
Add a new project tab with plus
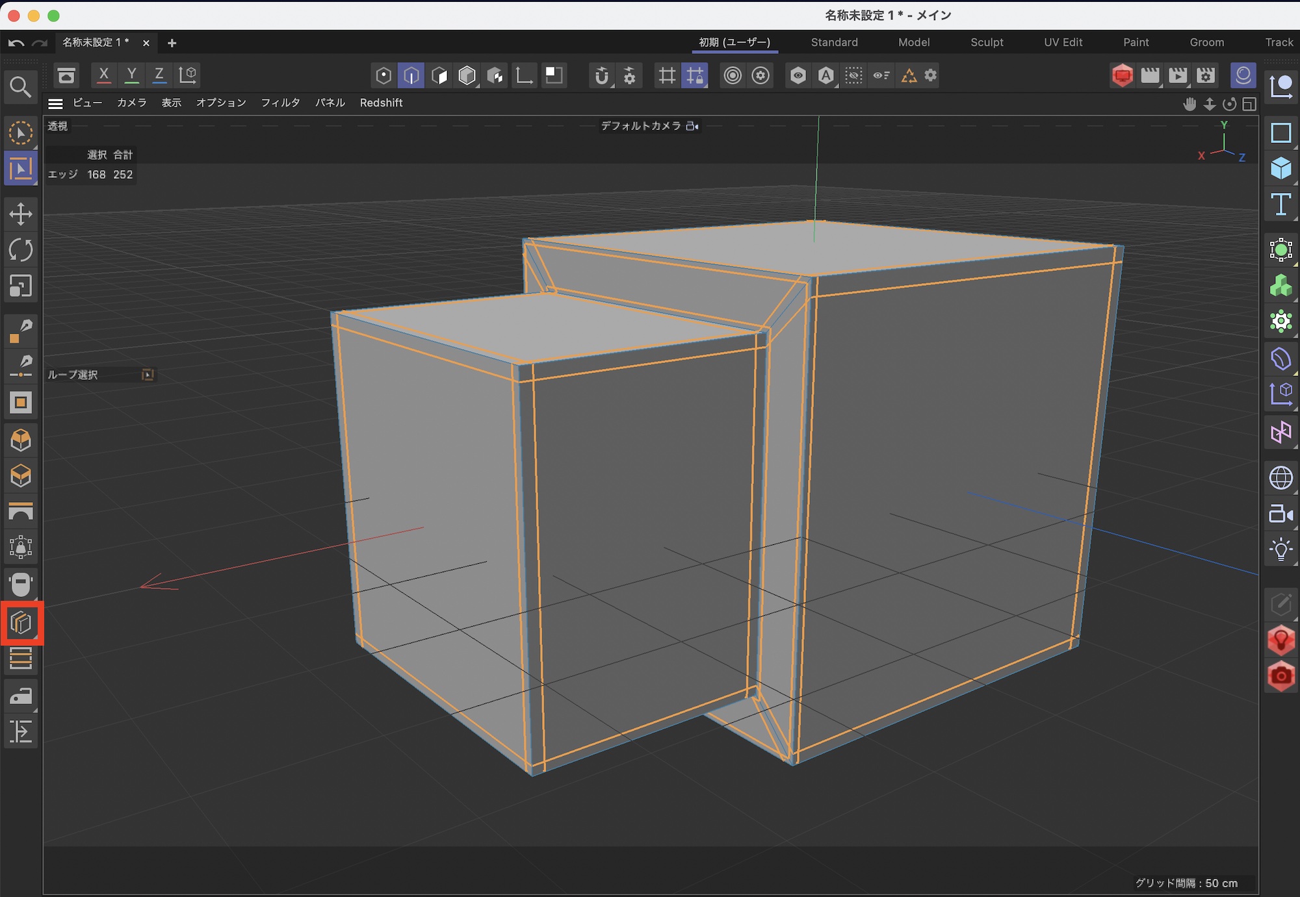(172, 43)
